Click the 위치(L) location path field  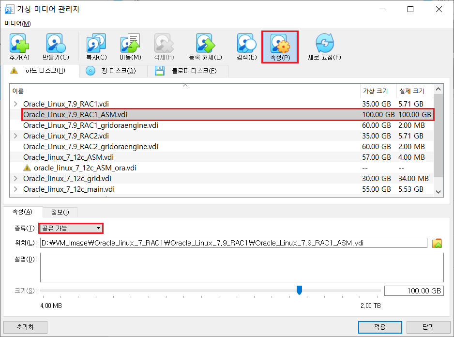[x=234, y=243]
